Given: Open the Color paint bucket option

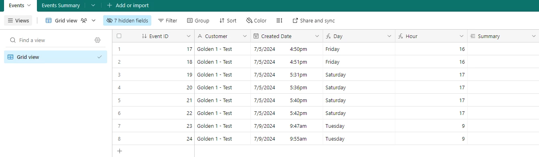Looking at the screenshot, I should [256, 20].
